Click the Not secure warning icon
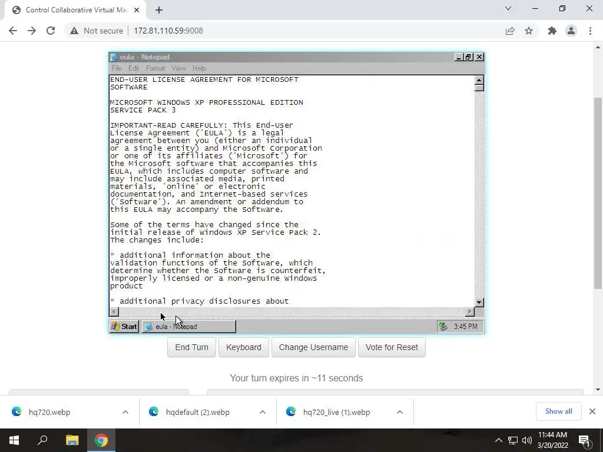 click(74, 31)
